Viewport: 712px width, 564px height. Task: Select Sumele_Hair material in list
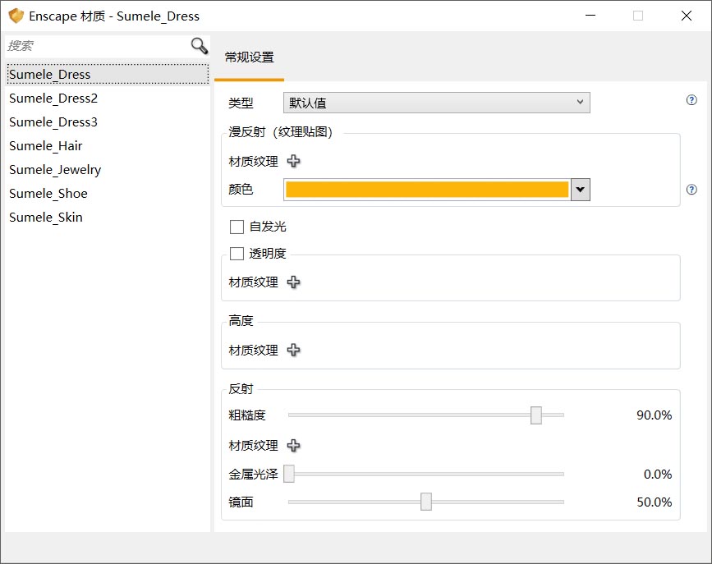tap(46, 146)
